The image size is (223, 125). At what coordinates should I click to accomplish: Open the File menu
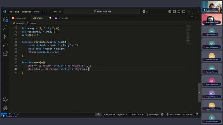pyautogui.click(x=10, y=12)
